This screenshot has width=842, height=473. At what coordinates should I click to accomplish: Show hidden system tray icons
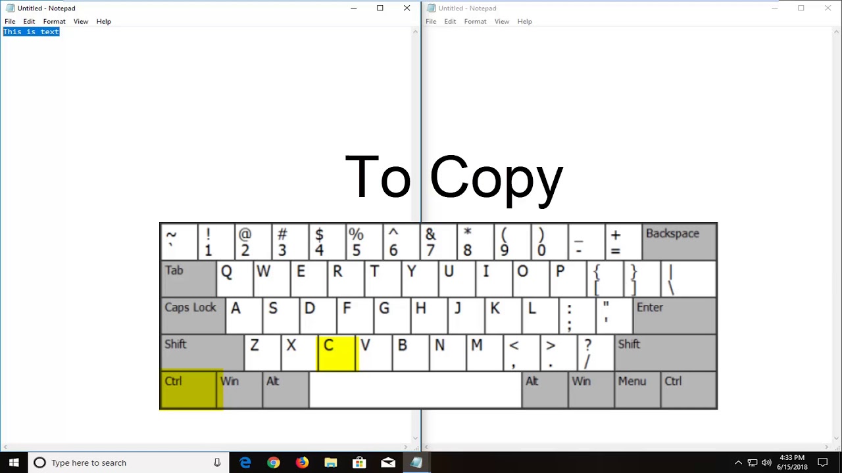tap(738, 462)
